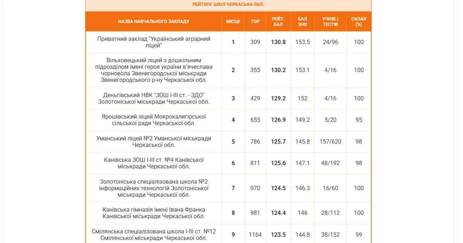Sort by 'Рейт. бал' column header

[x=278, y=22]
